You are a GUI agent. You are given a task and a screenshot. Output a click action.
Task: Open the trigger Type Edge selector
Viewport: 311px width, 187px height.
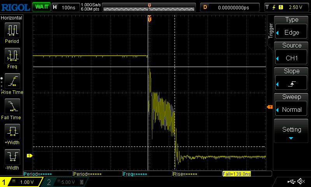click(x=292, y=28)
